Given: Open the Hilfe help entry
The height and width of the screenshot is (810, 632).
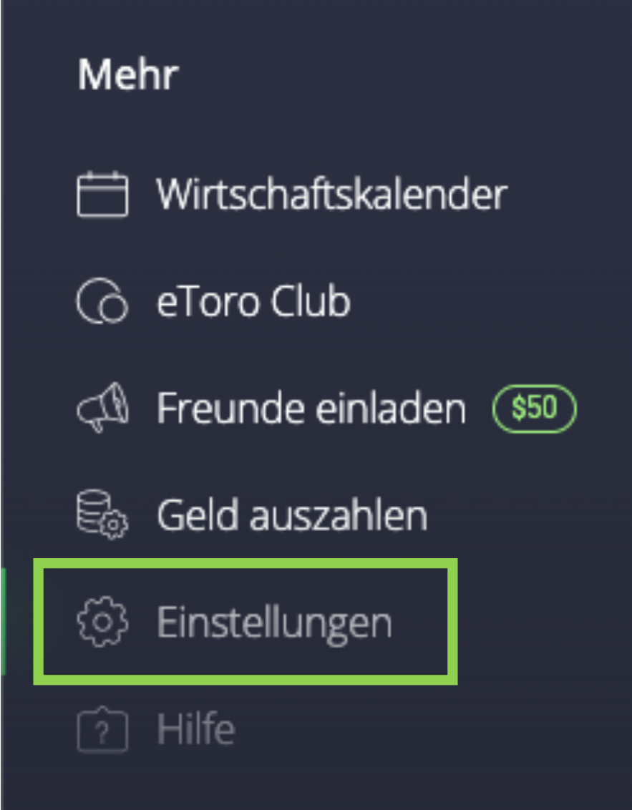Looking at the screenshot, I should [x=155, y=729].
